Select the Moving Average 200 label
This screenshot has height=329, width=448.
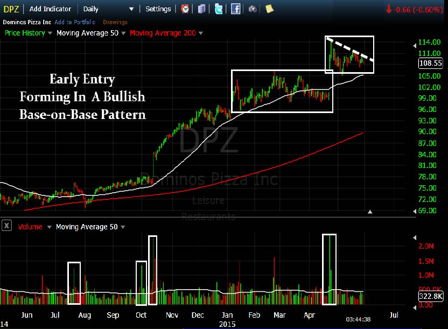click(163, 33)
